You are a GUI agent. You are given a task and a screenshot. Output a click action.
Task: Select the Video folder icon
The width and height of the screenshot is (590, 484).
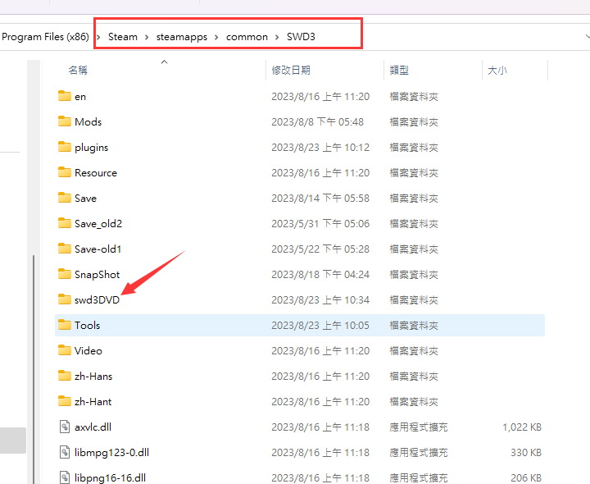(x=65, y=350)
